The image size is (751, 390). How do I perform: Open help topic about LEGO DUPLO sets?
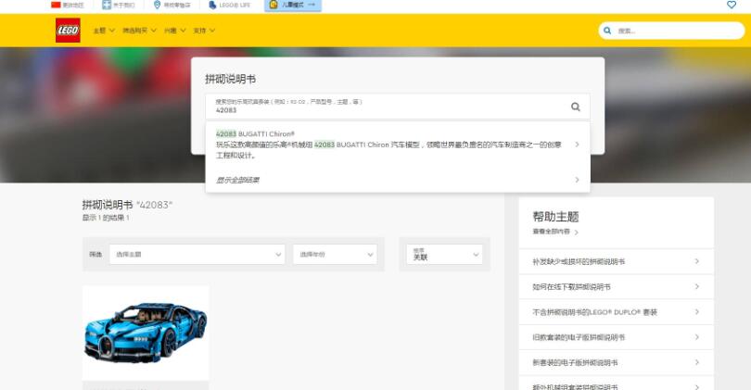click(x=616, y=312)
